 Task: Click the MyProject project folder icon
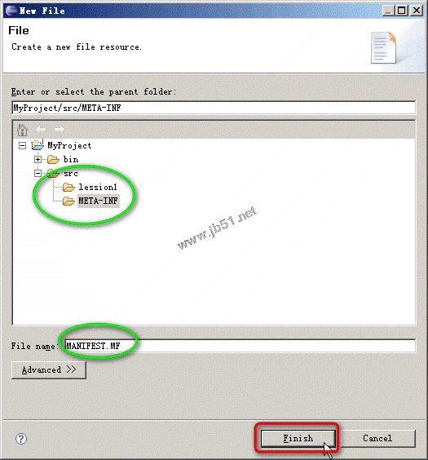click(38, 145)
